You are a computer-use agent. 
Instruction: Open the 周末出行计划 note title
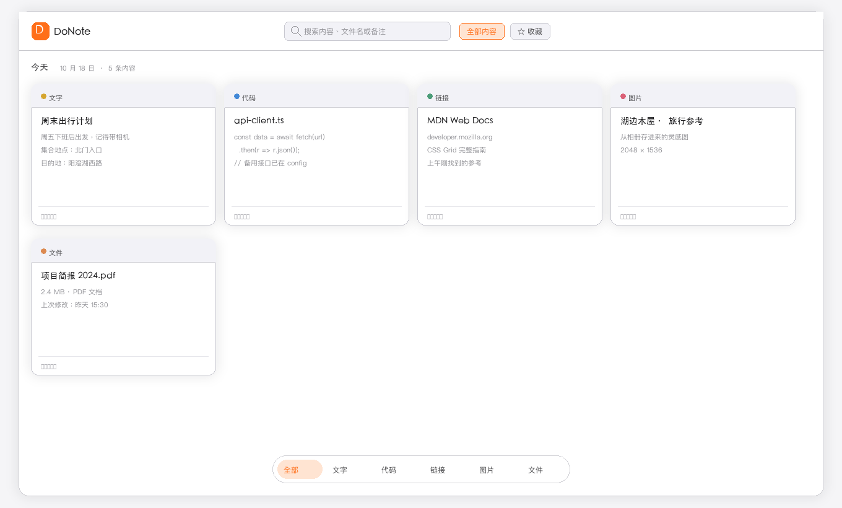click(67, 121)
